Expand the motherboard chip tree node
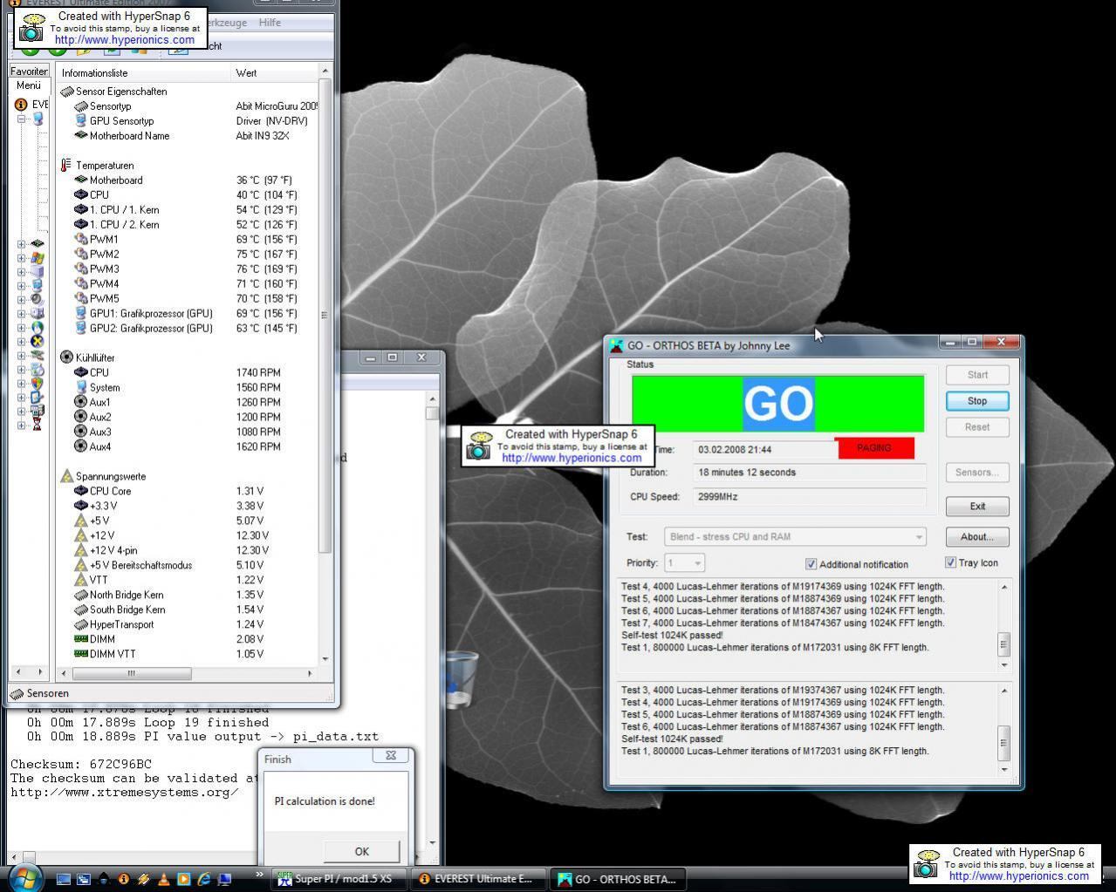 click(22, 244)
